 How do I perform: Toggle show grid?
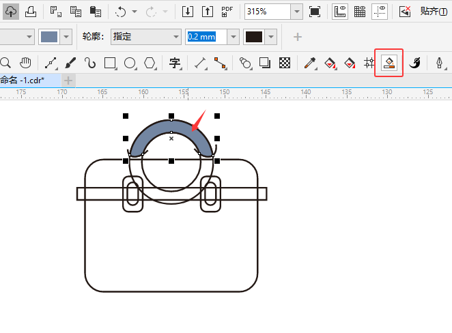360,12
